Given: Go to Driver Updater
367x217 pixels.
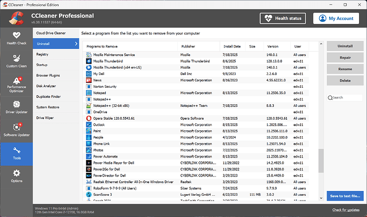Looking at the screenshot, I should click(x=15, y=107).
